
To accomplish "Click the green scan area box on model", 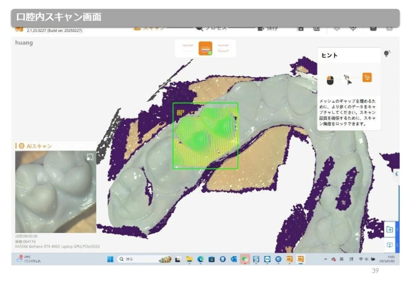I will 205,136.
